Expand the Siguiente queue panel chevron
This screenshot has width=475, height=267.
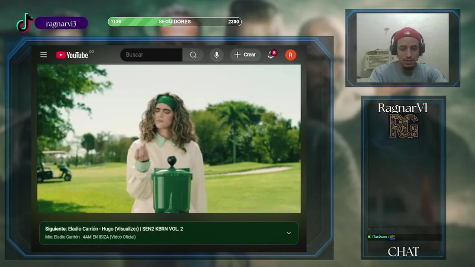click(x=289, y=233)
